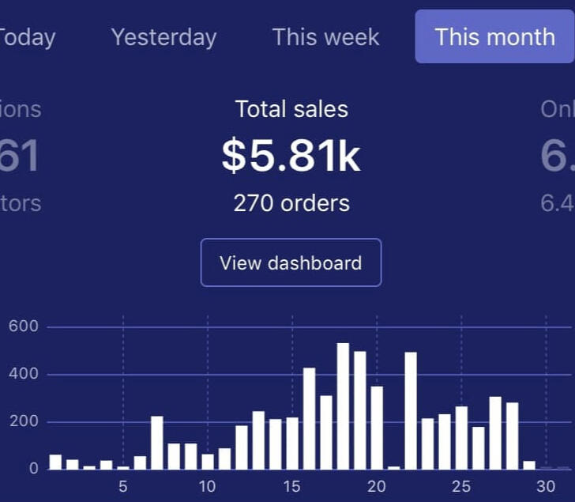Click the chart bar for day 16
Image resolution: width=575 pixels, height=502 pixels.
[309, 418]
